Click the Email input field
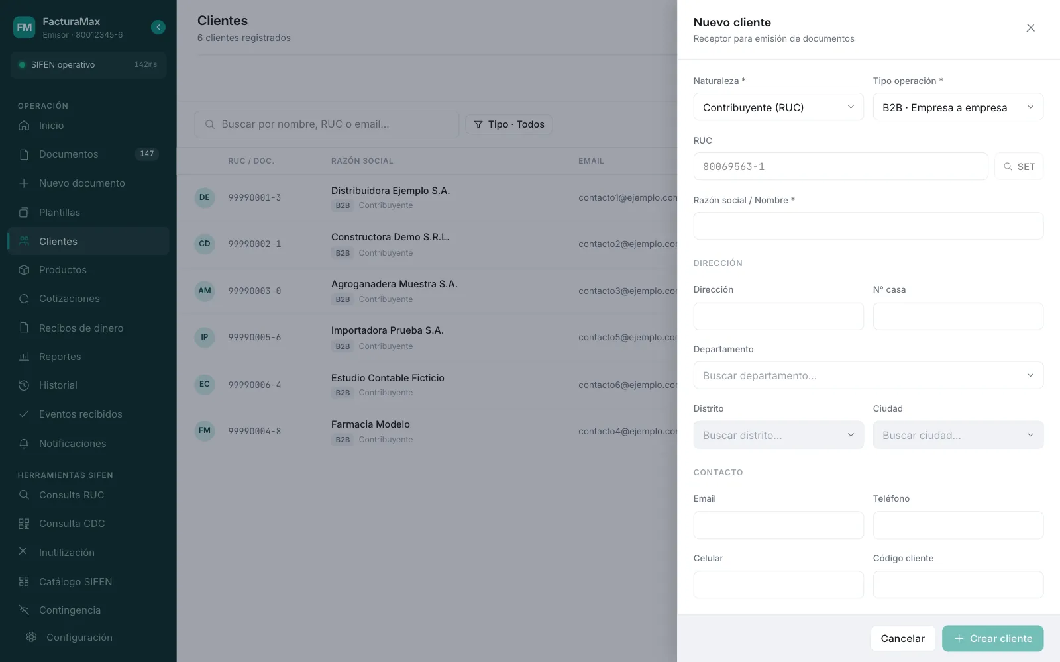1060x662 pixels. 778,525
